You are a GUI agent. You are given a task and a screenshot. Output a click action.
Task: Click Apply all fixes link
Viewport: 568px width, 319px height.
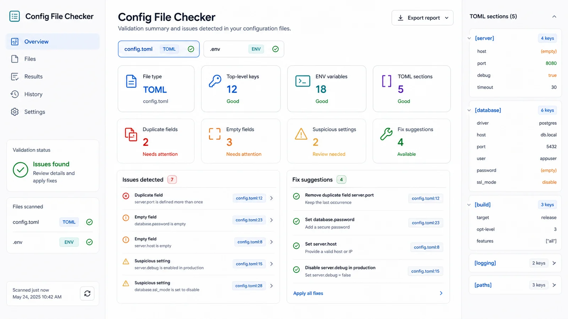coord(308,293)
